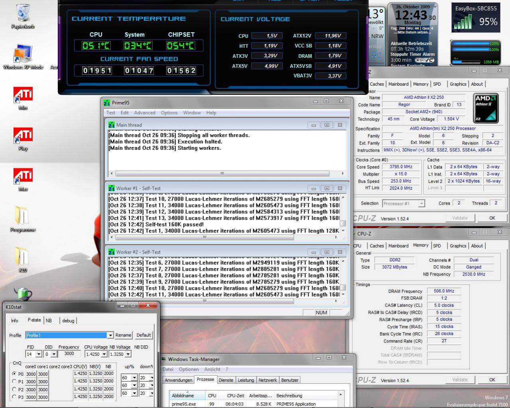Viewport: 510px width, 408px height.
Task: Click the timer checkmark icon in clock gadget
Action: point(426,60)
